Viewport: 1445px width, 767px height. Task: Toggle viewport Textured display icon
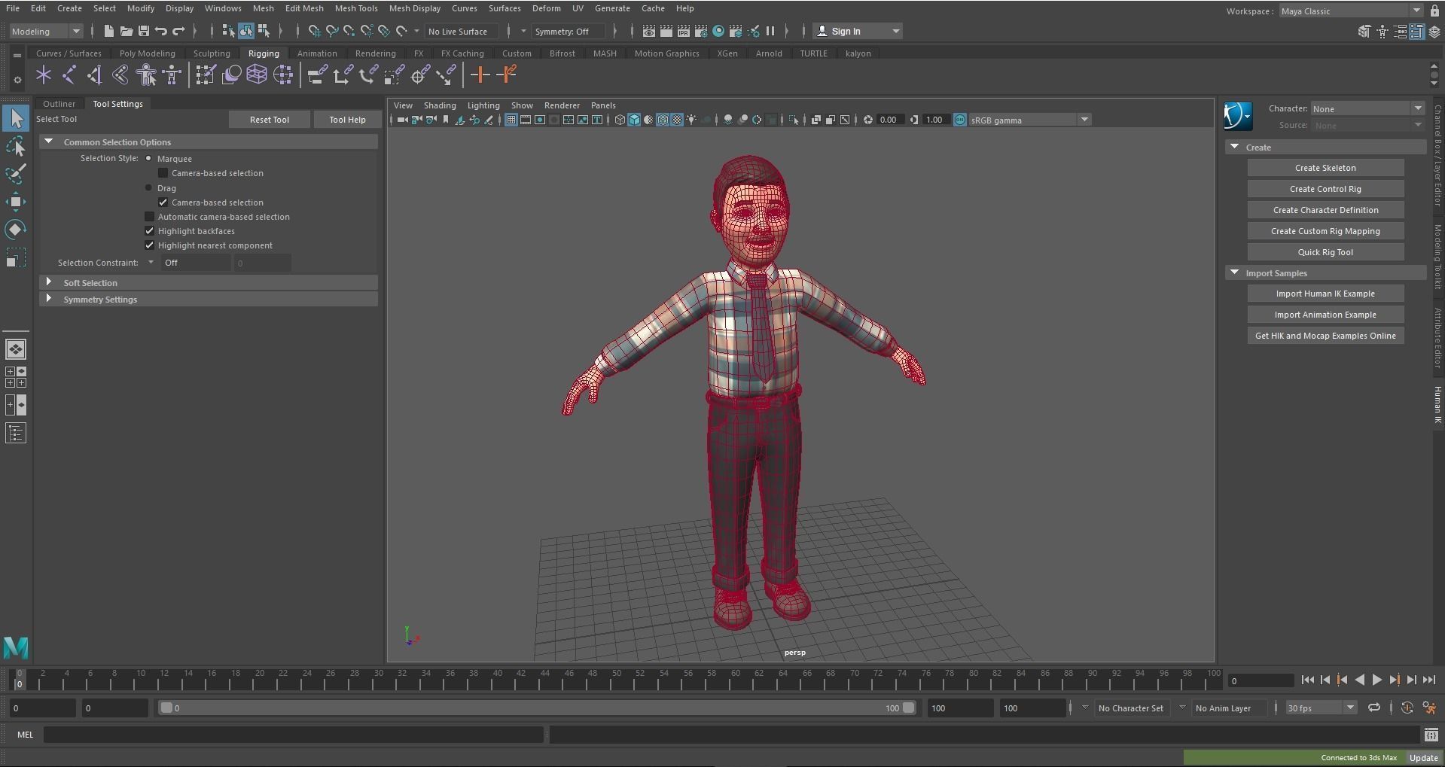click(677, 120)
